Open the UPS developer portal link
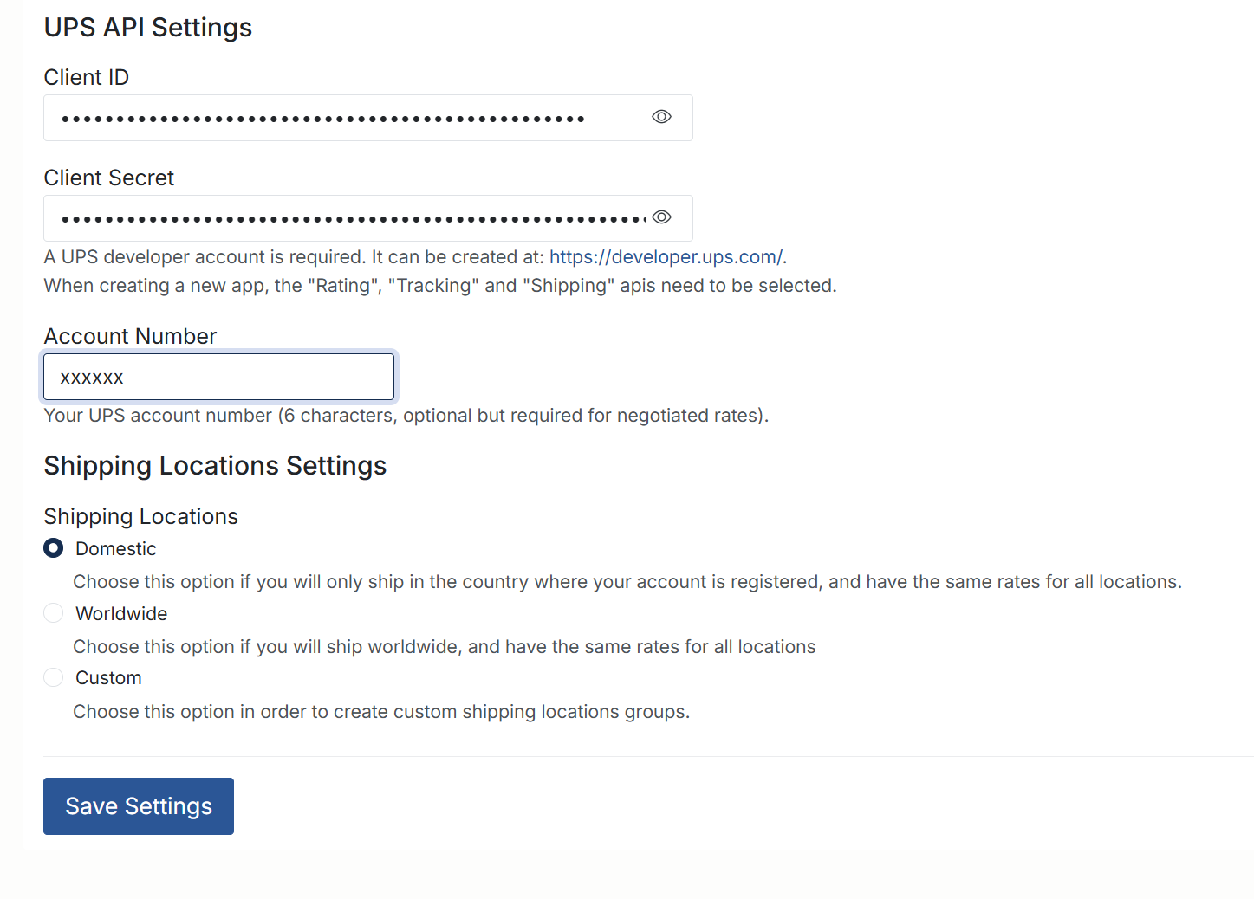The width and height of the screenshot is (1254, 899). (666, 256)
